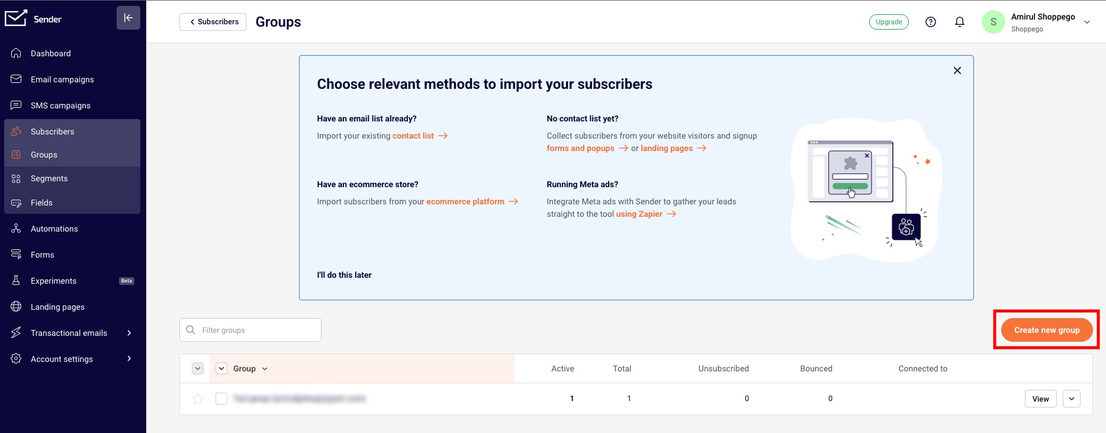
Task: Open the help question mark icon
Action: pos(931,22)
